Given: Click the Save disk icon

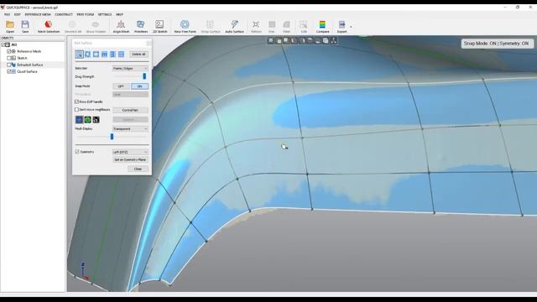Looking at the screenshot, I should (25, 24).
